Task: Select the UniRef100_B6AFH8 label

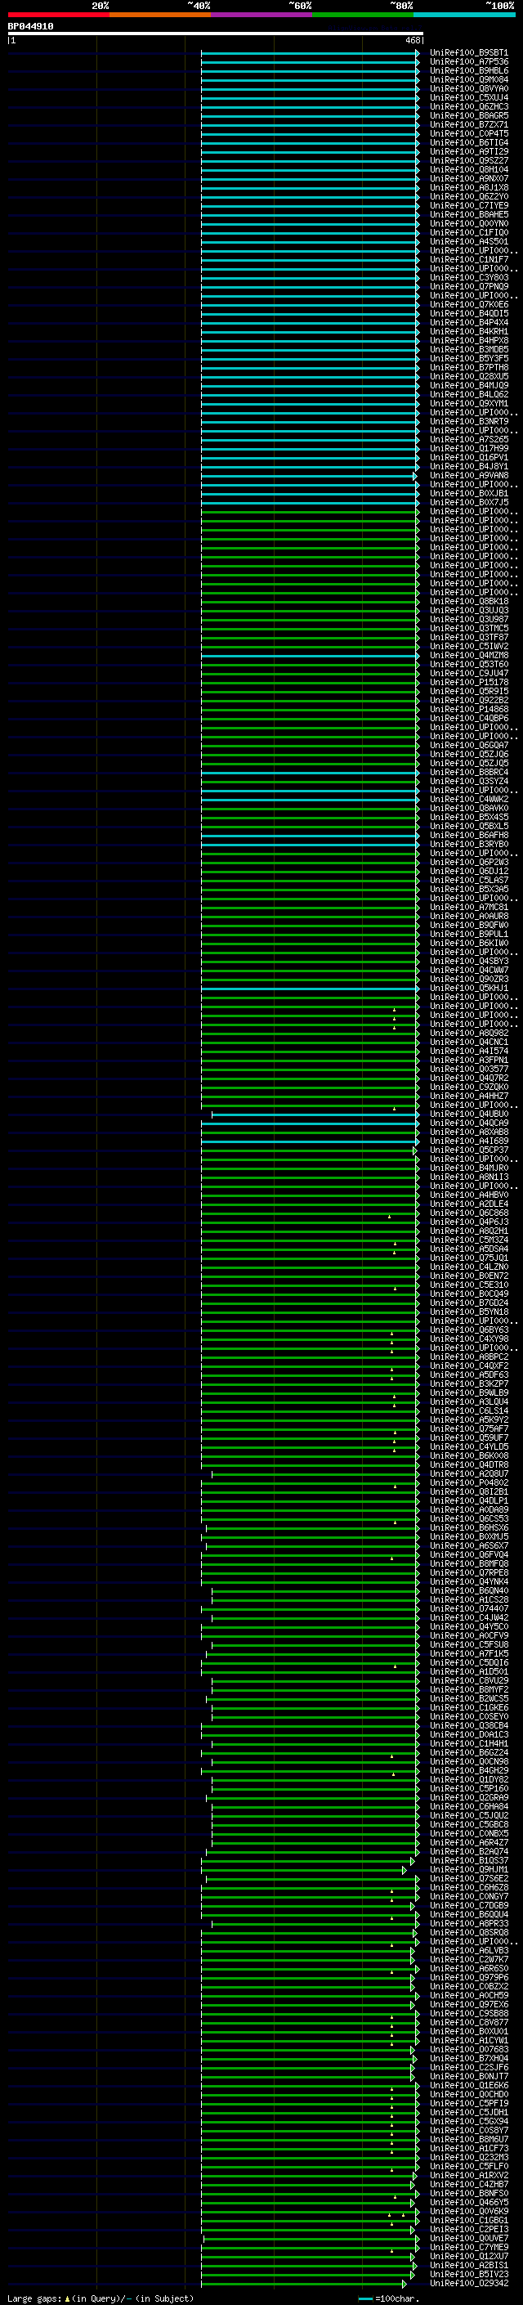Action: 468,835
